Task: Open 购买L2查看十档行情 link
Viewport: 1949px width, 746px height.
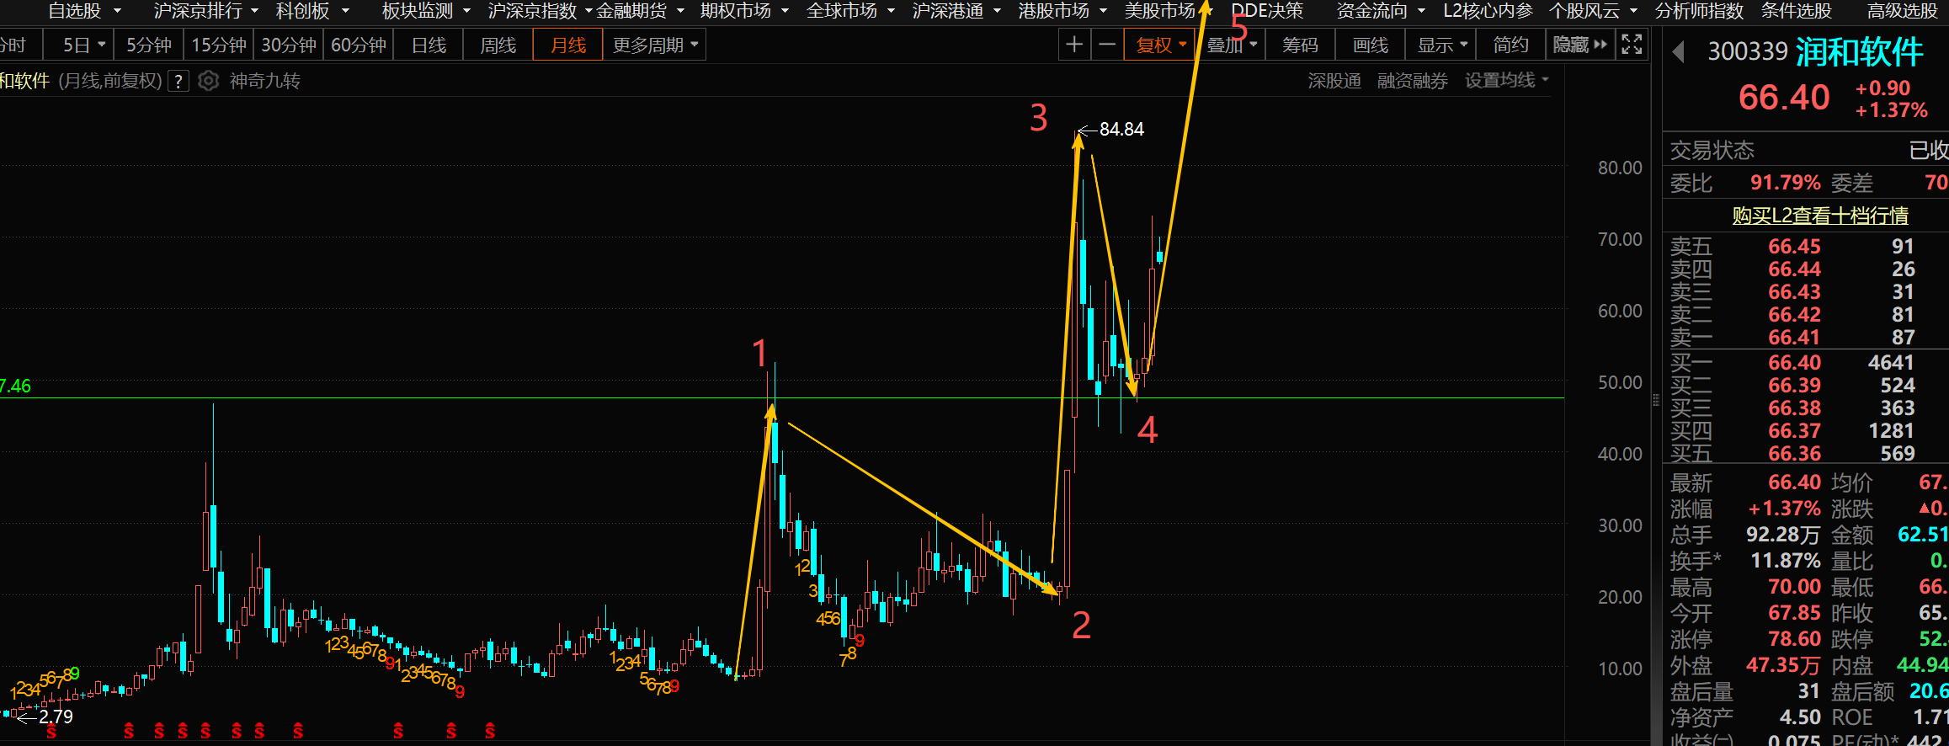Action: coord(1819,216)
